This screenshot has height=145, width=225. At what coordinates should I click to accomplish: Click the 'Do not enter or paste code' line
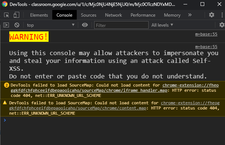pyautogui.click(x=108, y=76)
